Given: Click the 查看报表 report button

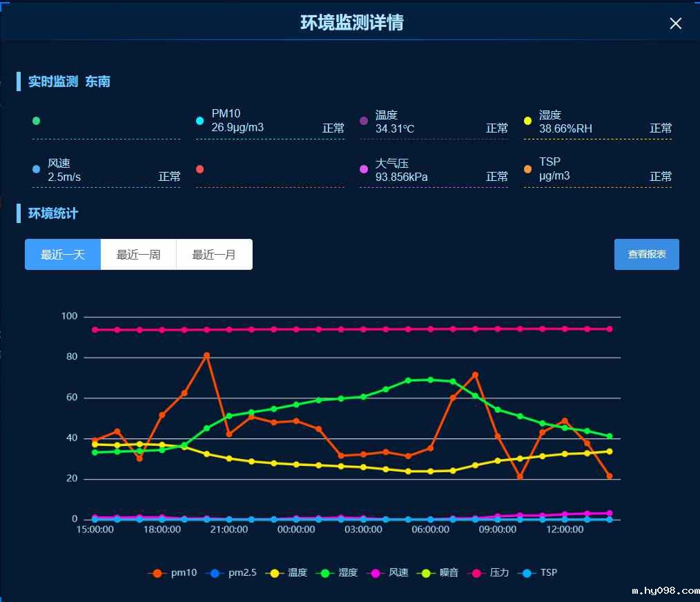Looking at the screenshot, I should pyautogui.click(x=646, y=254).
